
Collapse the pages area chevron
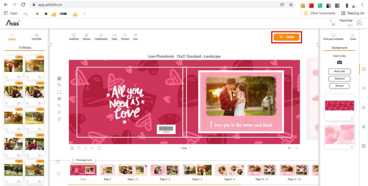57,161
